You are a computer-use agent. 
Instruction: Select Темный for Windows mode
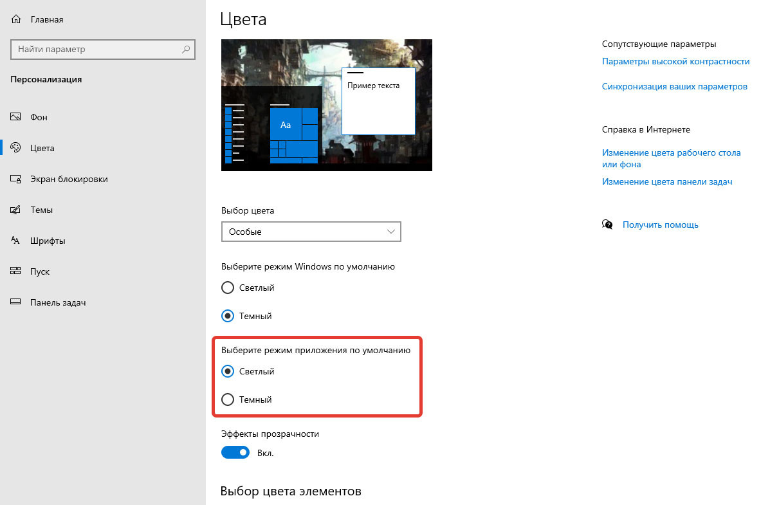coord(227,315)
